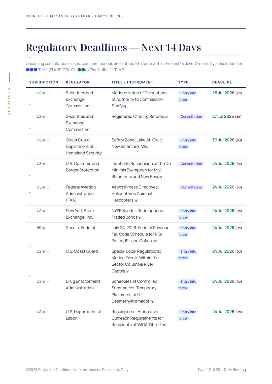Click the deadline 26 Jul 2026 (2d)

pos(227,93)
